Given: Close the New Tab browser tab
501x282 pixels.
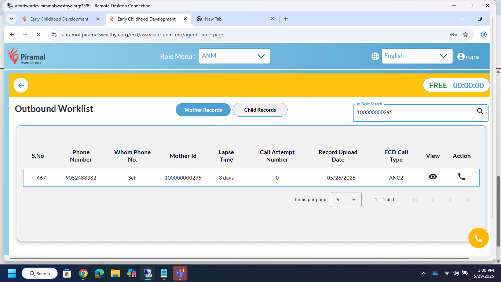Looking at the screenshot, I should pyautogui.click(x=273, y=19).
